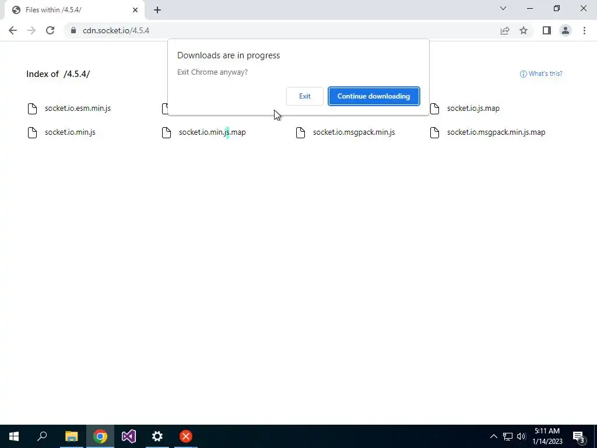Click file icon beside socket.io.msgpack.min.js
Screen dimensions: 597x448
point(300,132)
